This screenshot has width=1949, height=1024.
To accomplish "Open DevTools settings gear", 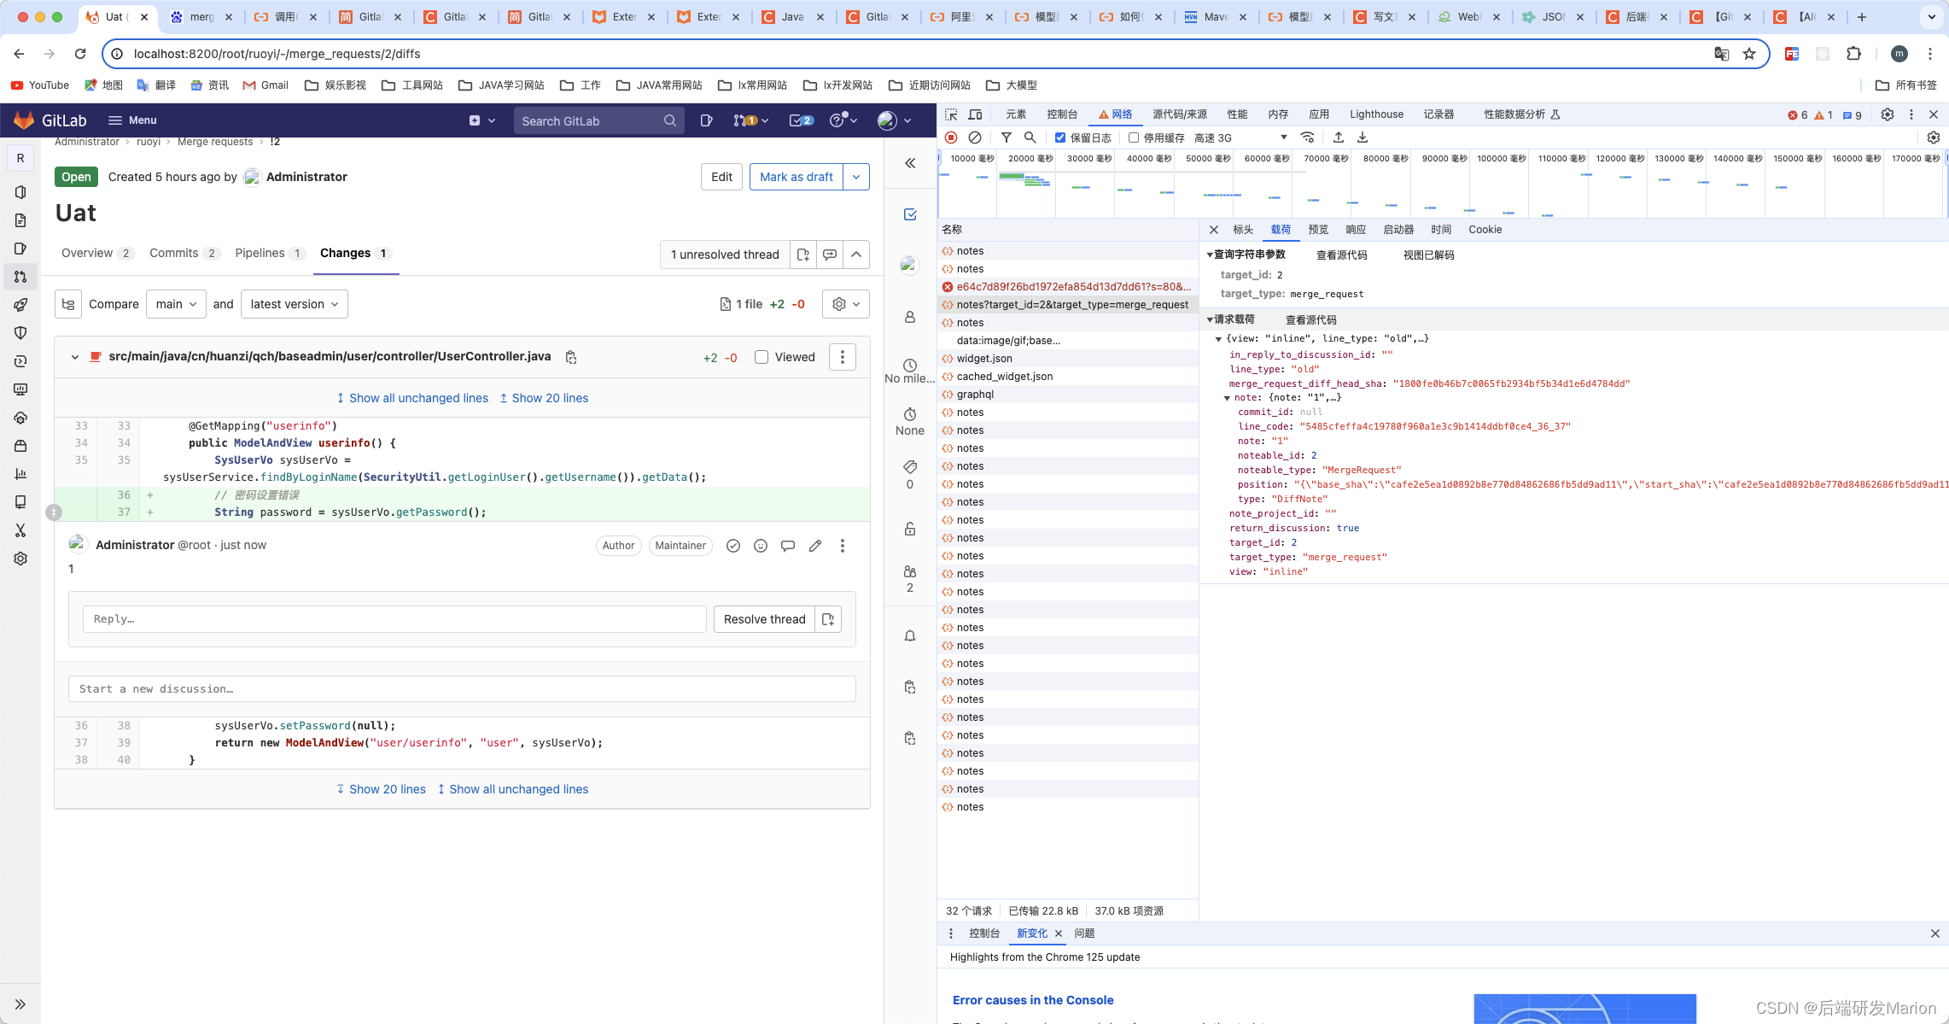I will tap(1888, 114).
